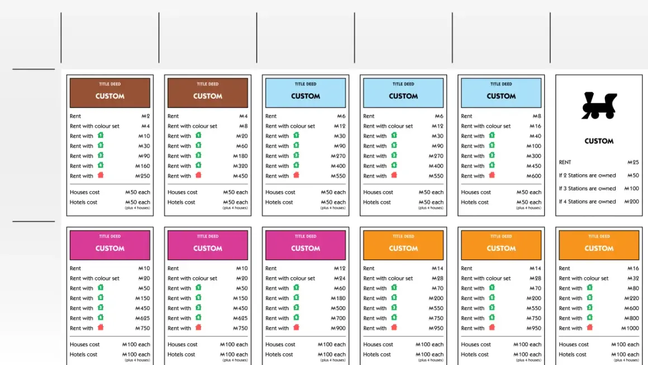This screenshot has width=648, height=365.
Task: Click the M900 hotel rent value
Action: (x=338, y=328)
